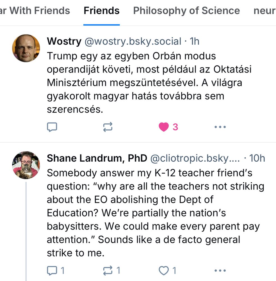Open the partially visible neur feed tab
Image resolution: width=276 pixels, height=281 pixels.
pyautogui.click(x=264, y=11)
